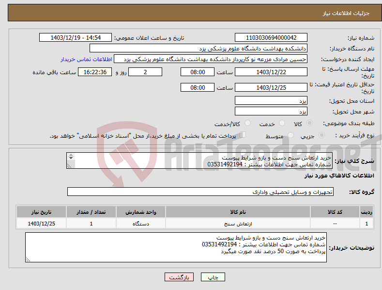Viewport: 382px width, 290px height.
Task: Click the کد کالا column header
Action: point(335,212)
